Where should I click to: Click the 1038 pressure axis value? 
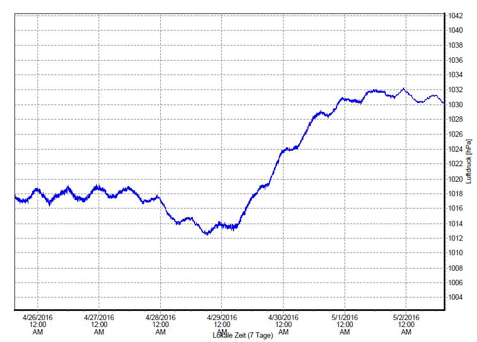coord(455,45)
